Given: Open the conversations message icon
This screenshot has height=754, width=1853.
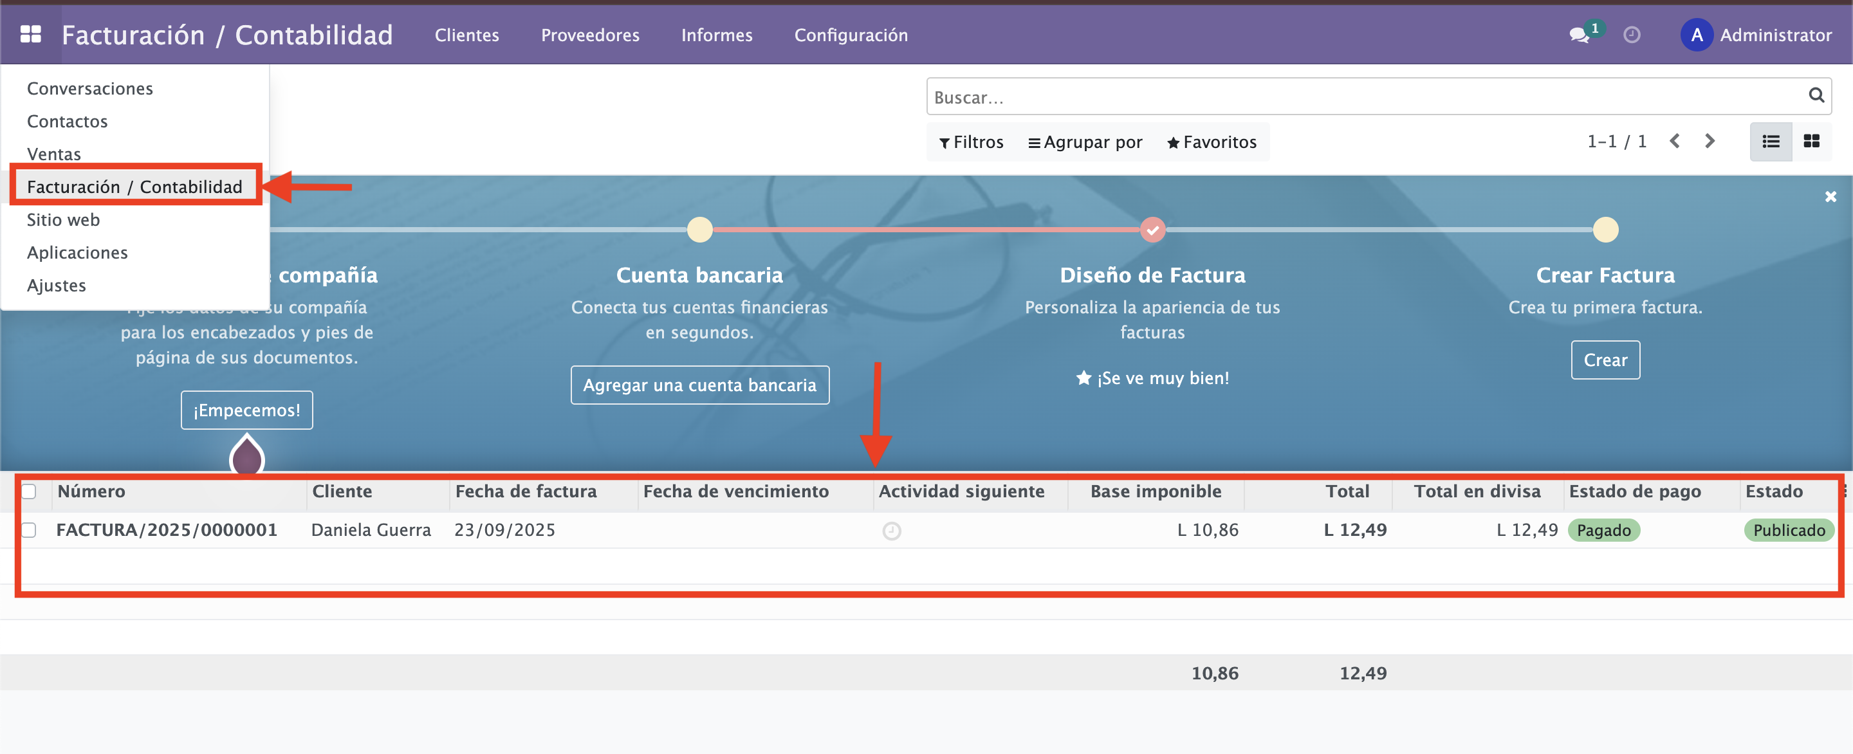Looking at the screenshot, I should point(1579,35).
